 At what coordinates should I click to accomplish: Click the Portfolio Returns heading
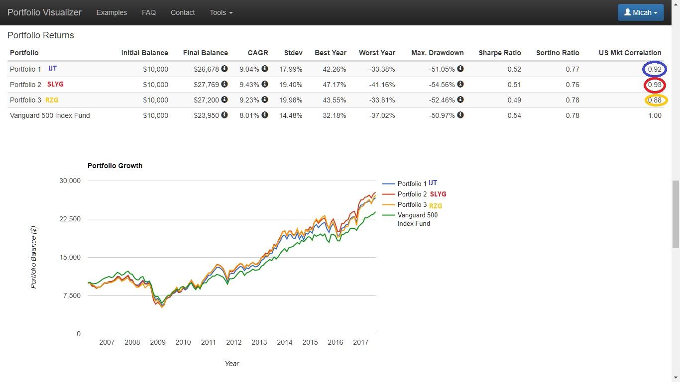[x=41, y=35]
